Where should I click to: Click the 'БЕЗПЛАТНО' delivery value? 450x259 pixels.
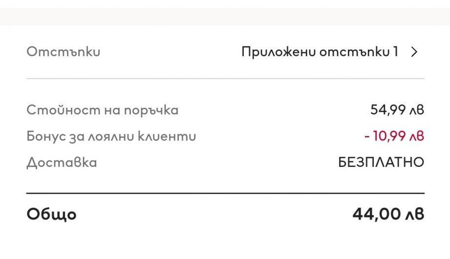381,162
